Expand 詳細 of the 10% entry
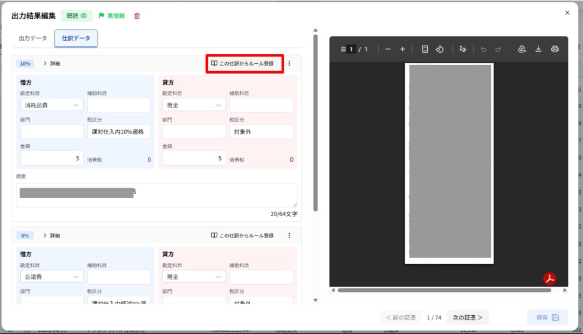This screenshot has width=583, height=334. pos(51,63)
